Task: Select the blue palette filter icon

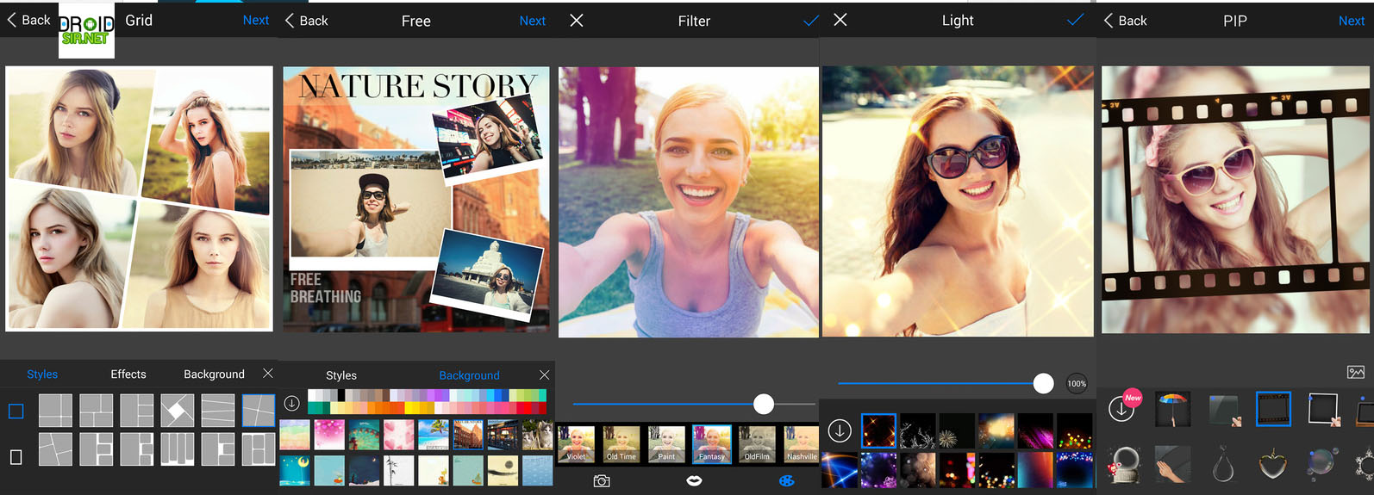Action: [786, 480]
